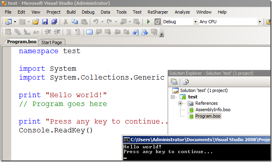Screen dimensions: 272x162
Task: Click the Increase Line Indent icon
Action: pos(57,32)
